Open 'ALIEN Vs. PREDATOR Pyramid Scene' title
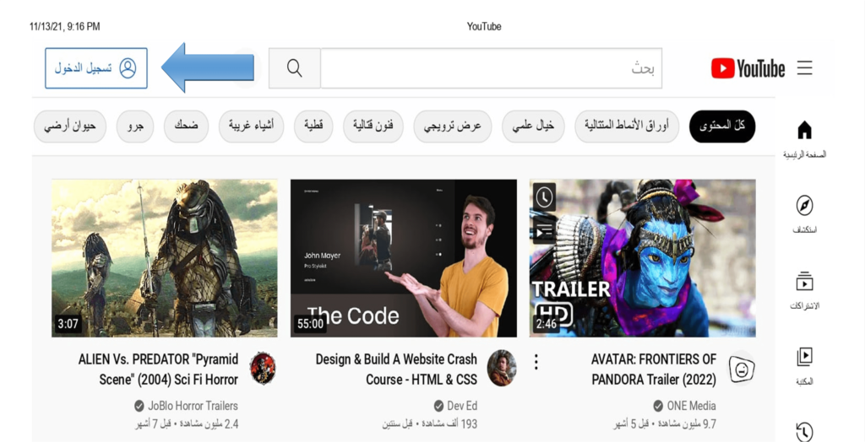 point(158,369)
